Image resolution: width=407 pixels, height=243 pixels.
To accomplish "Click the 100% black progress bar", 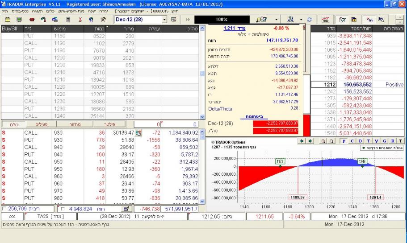I will [222, 20].
